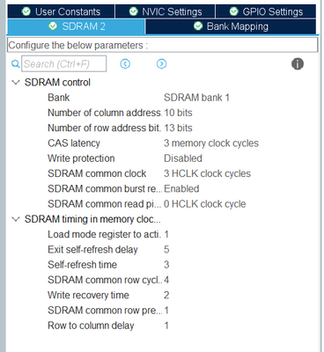The width and height of the screenshot is (324, 352).
Task: Collapse the SDRAM control section
Action: 15,82
